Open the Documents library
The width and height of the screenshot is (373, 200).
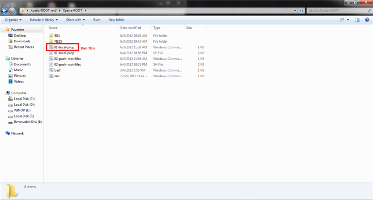(x=22, y=64)
